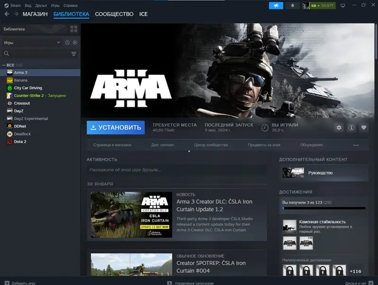Expand more links ellipsis menu

coord(356,145)
